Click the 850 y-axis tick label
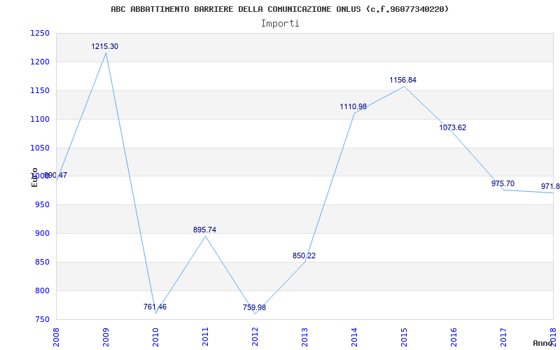560x350 pixels. click(x=42, y=262)
